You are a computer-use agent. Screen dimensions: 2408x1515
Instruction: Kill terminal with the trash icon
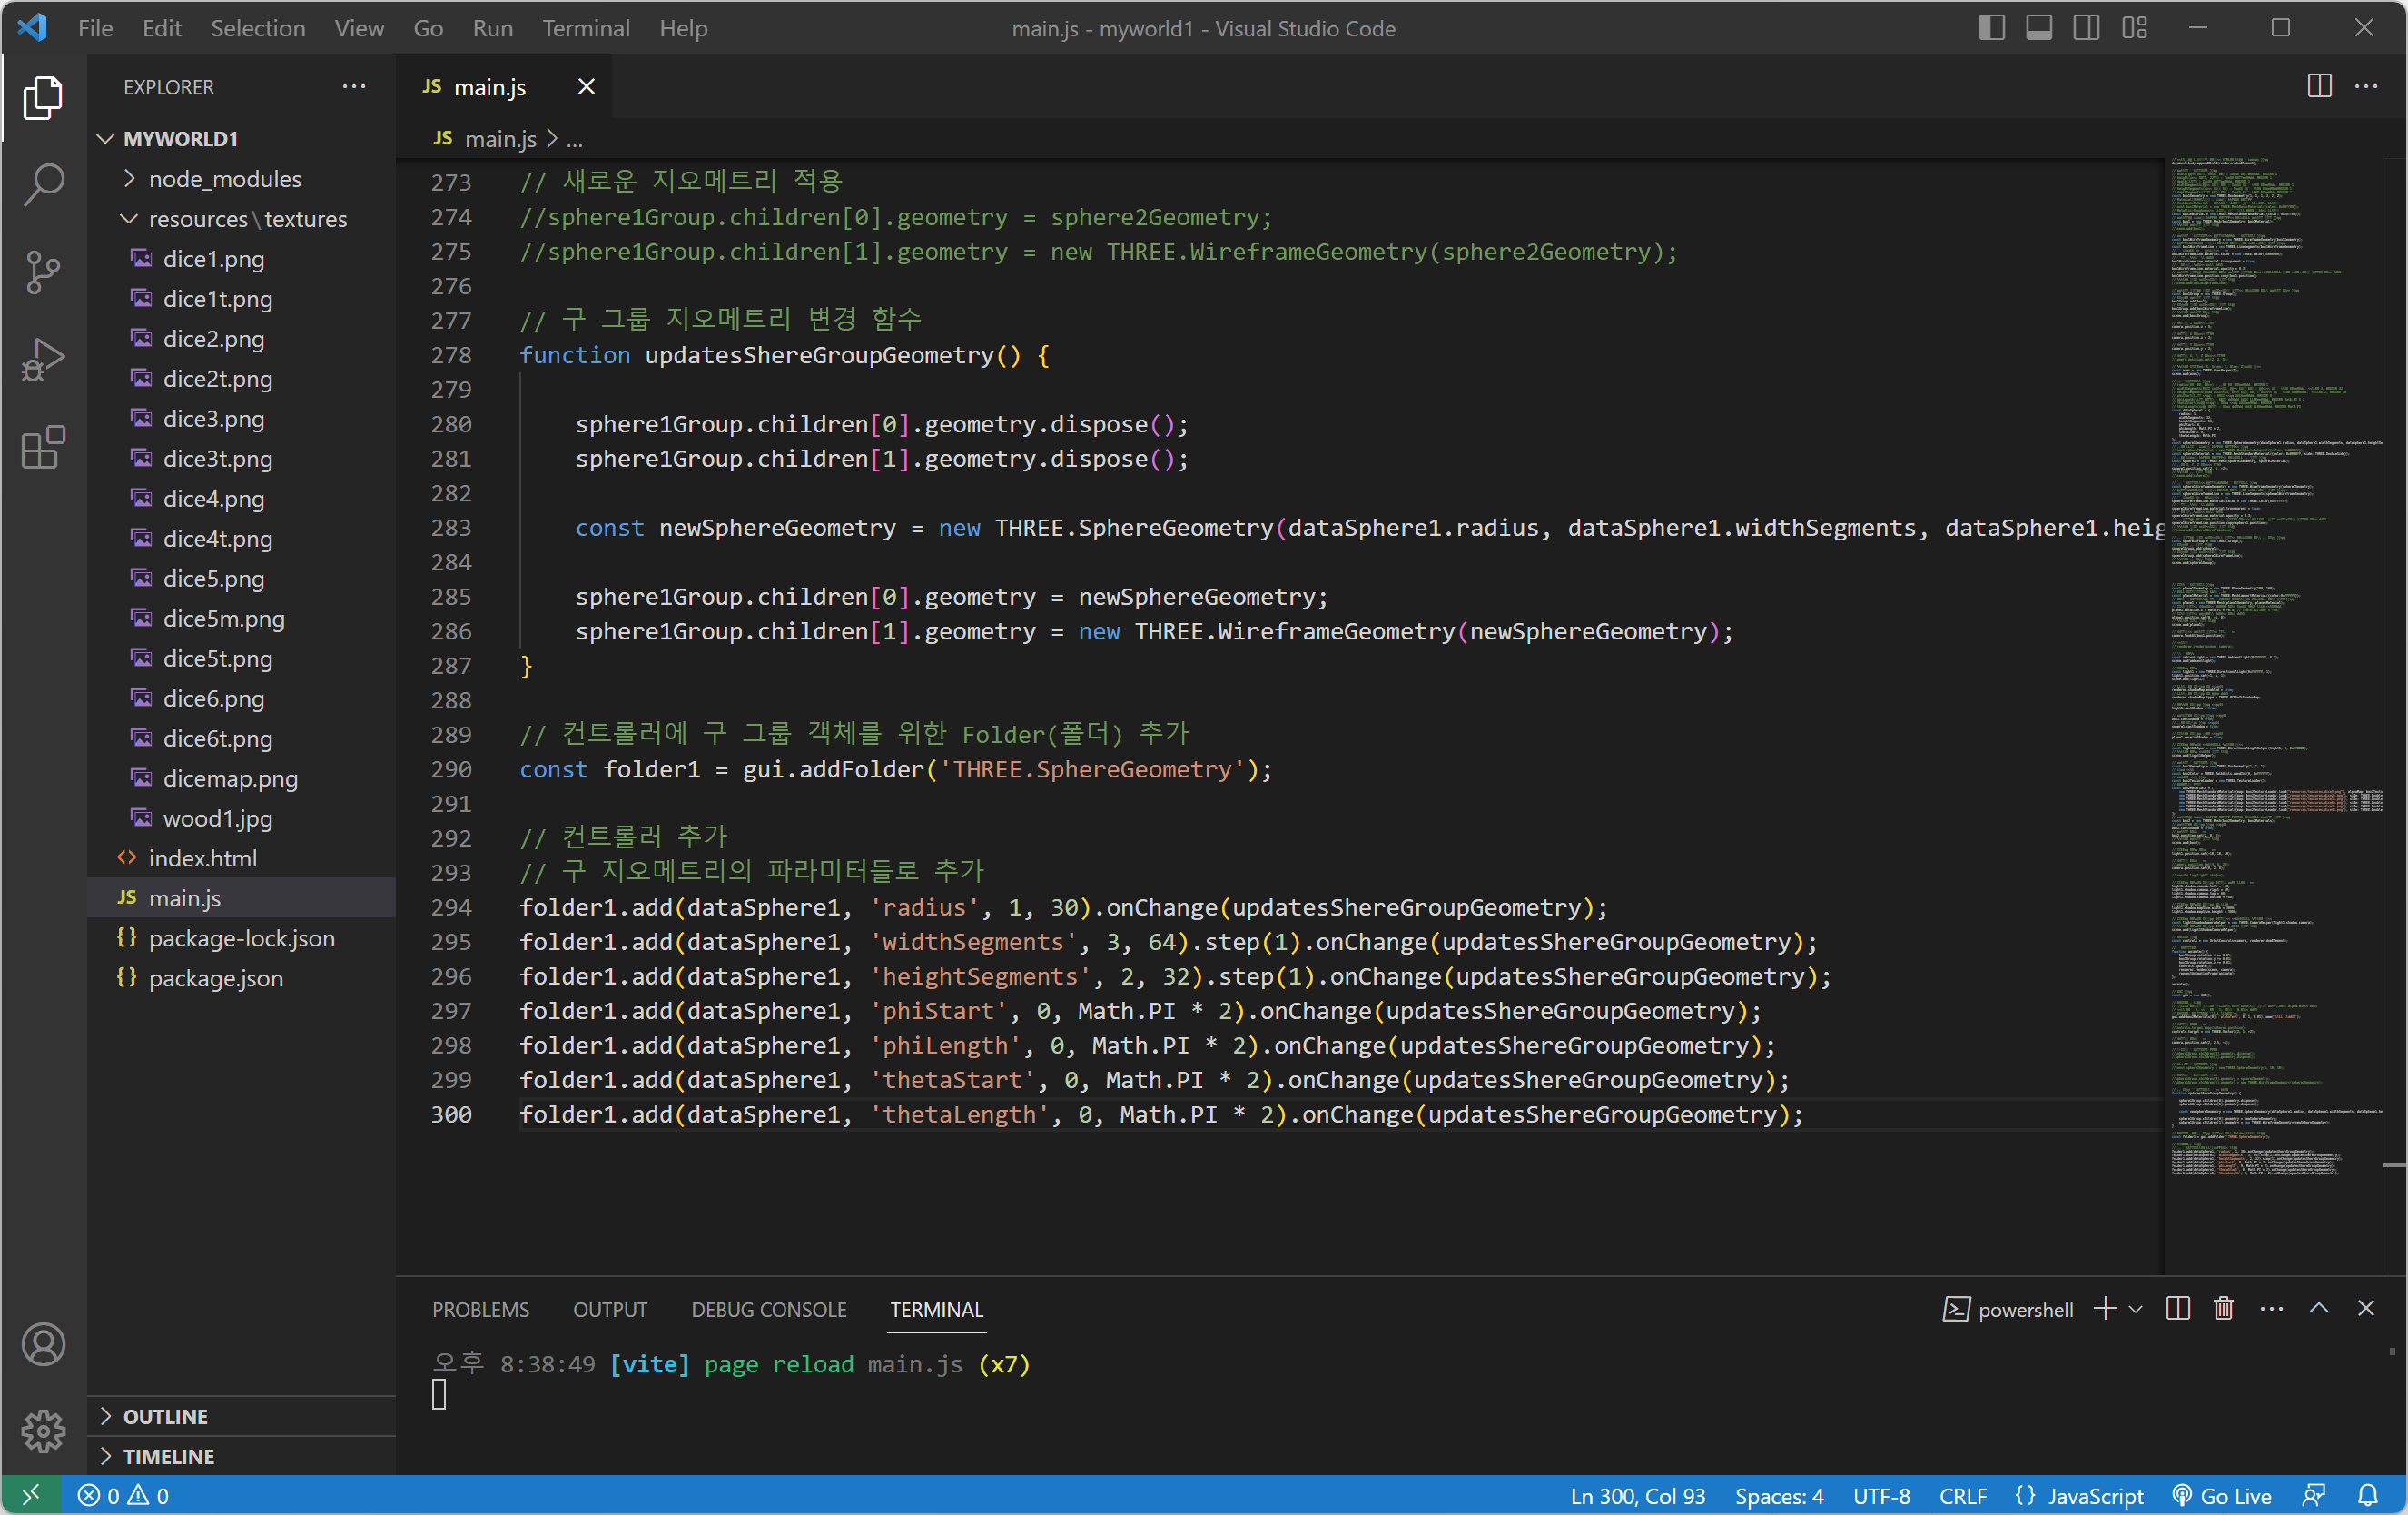pyautogui.click(x=2223, y=1309)
